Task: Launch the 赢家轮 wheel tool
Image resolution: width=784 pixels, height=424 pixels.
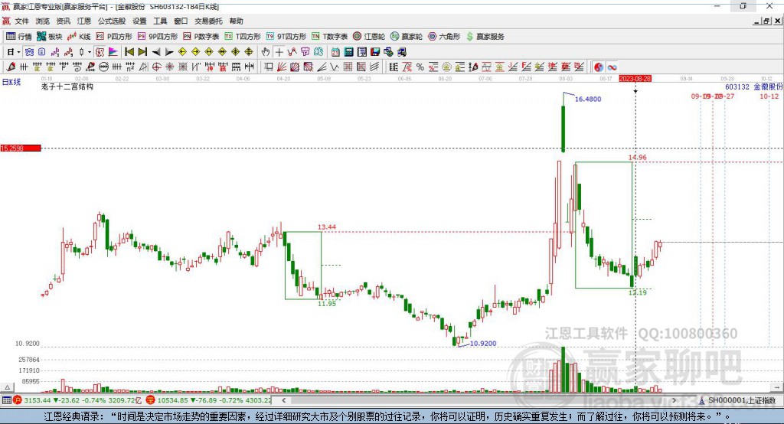Action: coord(407,37)
